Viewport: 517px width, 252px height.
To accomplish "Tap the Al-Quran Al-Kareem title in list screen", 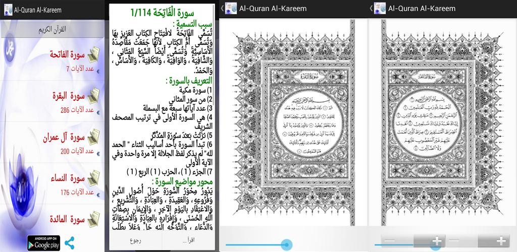I will click(x=37, y=10).
